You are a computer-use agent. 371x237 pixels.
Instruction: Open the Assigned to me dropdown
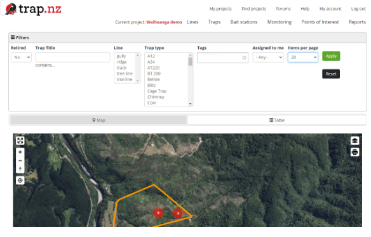point(268,58)
